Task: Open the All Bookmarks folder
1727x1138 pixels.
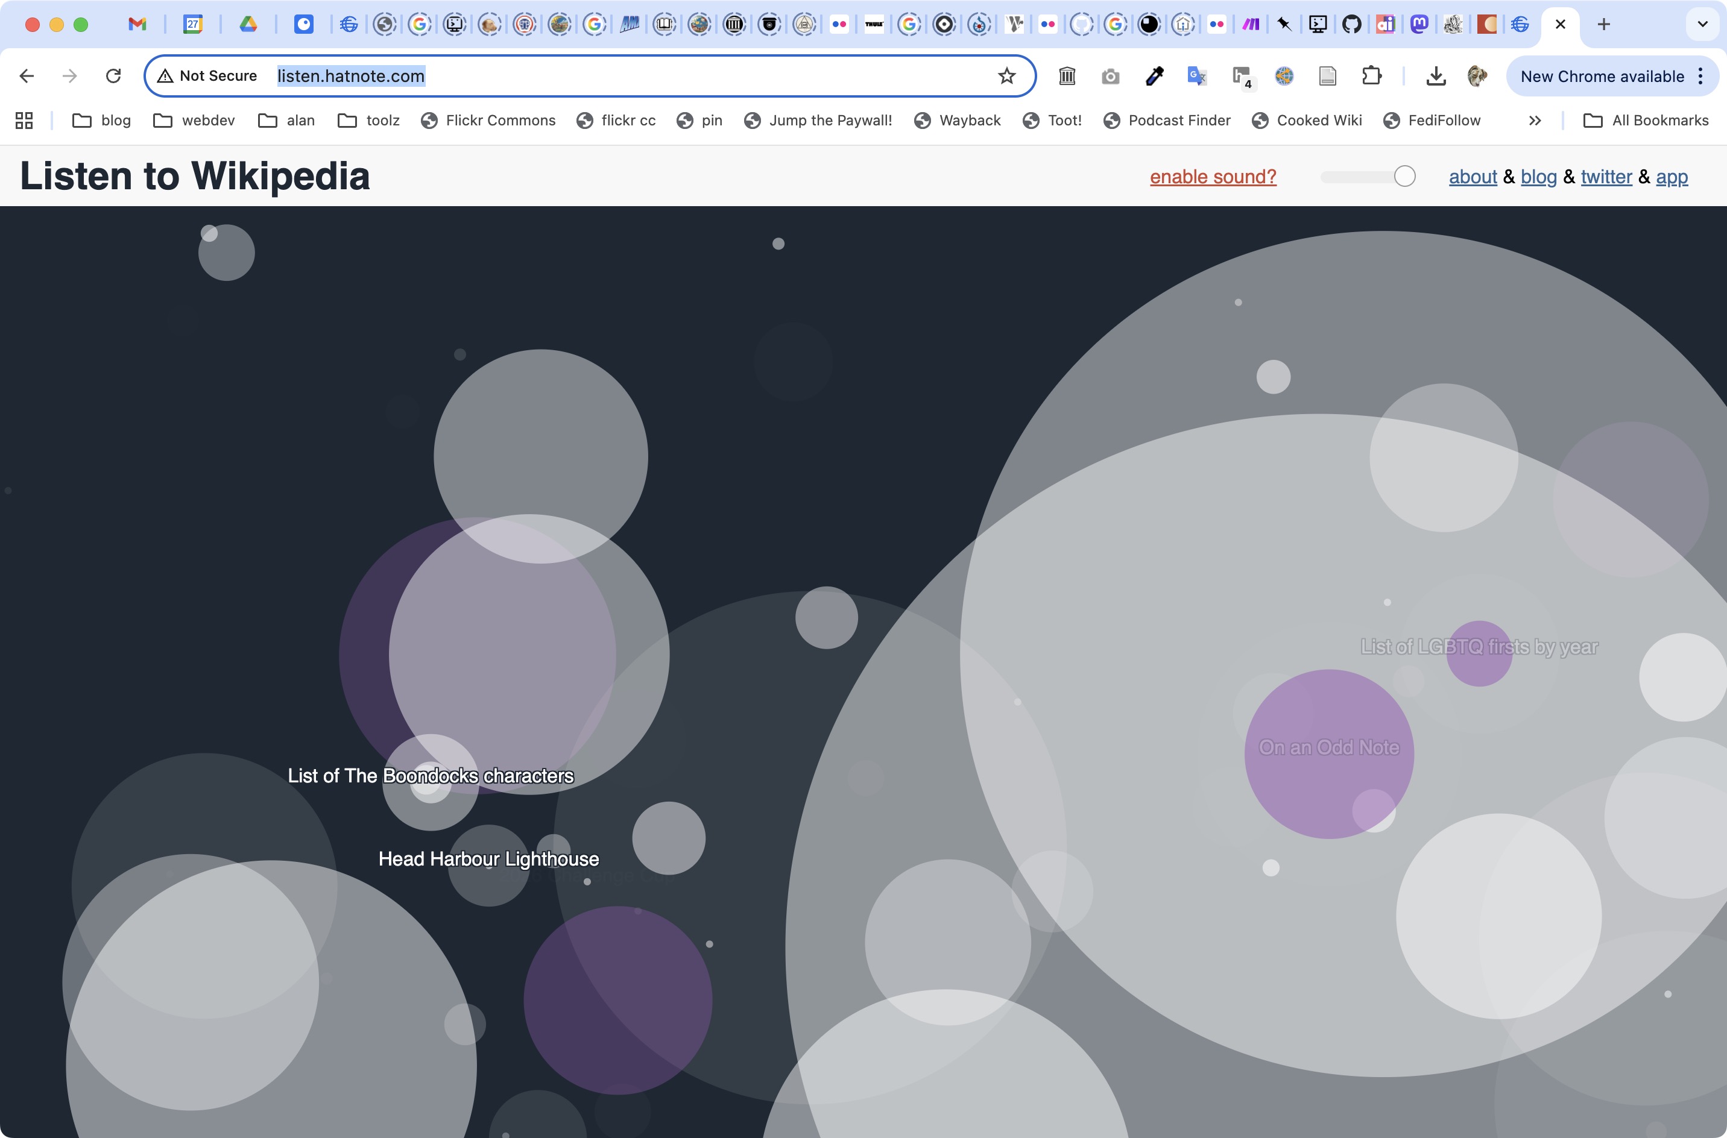Action: (x=1646, y=121)
